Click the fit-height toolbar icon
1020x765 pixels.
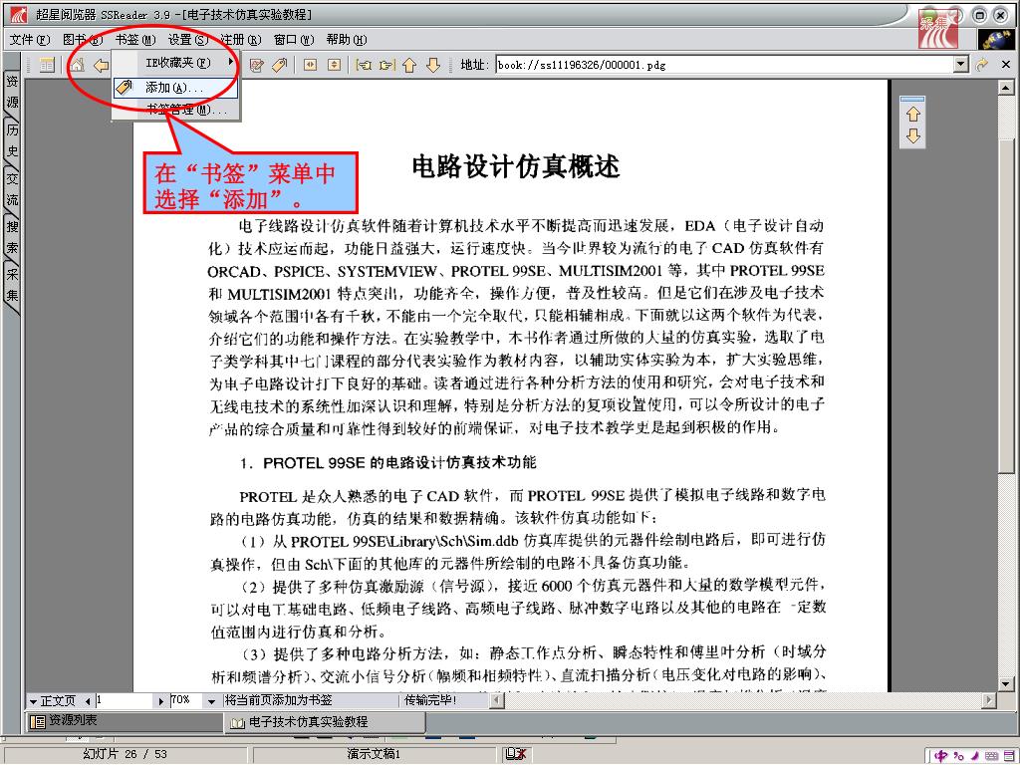(334, 65)
